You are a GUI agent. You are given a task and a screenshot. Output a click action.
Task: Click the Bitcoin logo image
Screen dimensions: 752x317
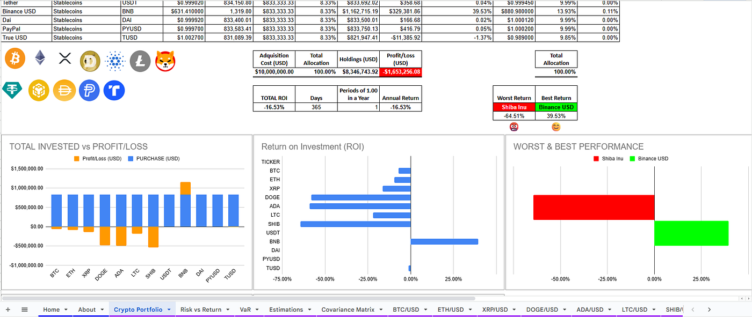(15, 58)
